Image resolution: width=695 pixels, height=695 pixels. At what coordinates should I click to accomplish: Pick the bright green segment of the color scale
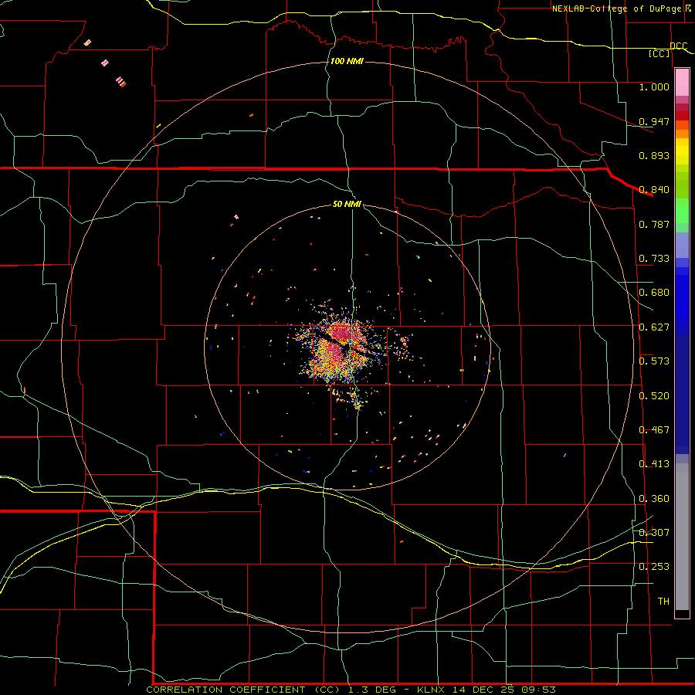[682, 211]
